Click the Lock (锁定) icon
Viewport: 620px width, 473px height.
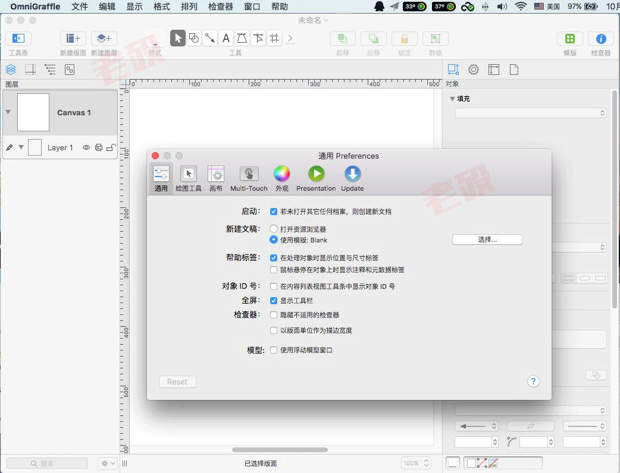404,39
